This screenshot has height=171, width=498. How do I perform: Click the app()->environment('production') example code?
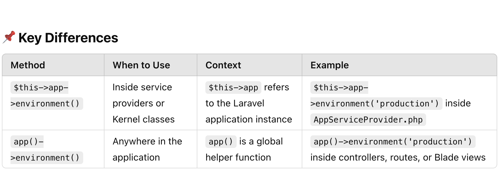(393, 142)
